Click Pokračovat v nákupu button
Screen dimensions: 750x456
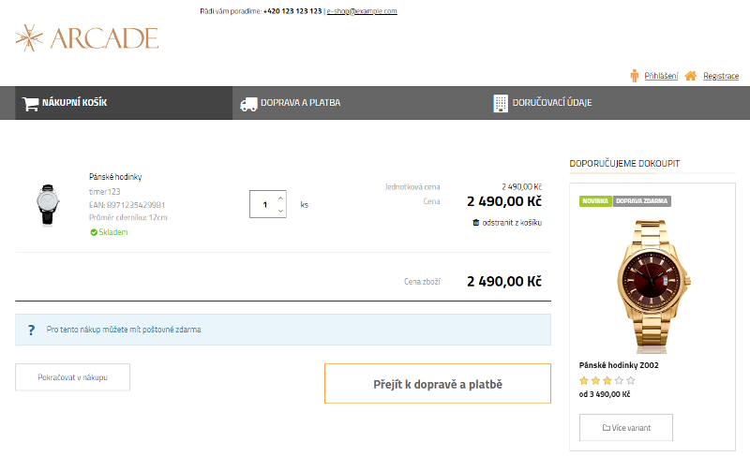[x=72, y=376]
